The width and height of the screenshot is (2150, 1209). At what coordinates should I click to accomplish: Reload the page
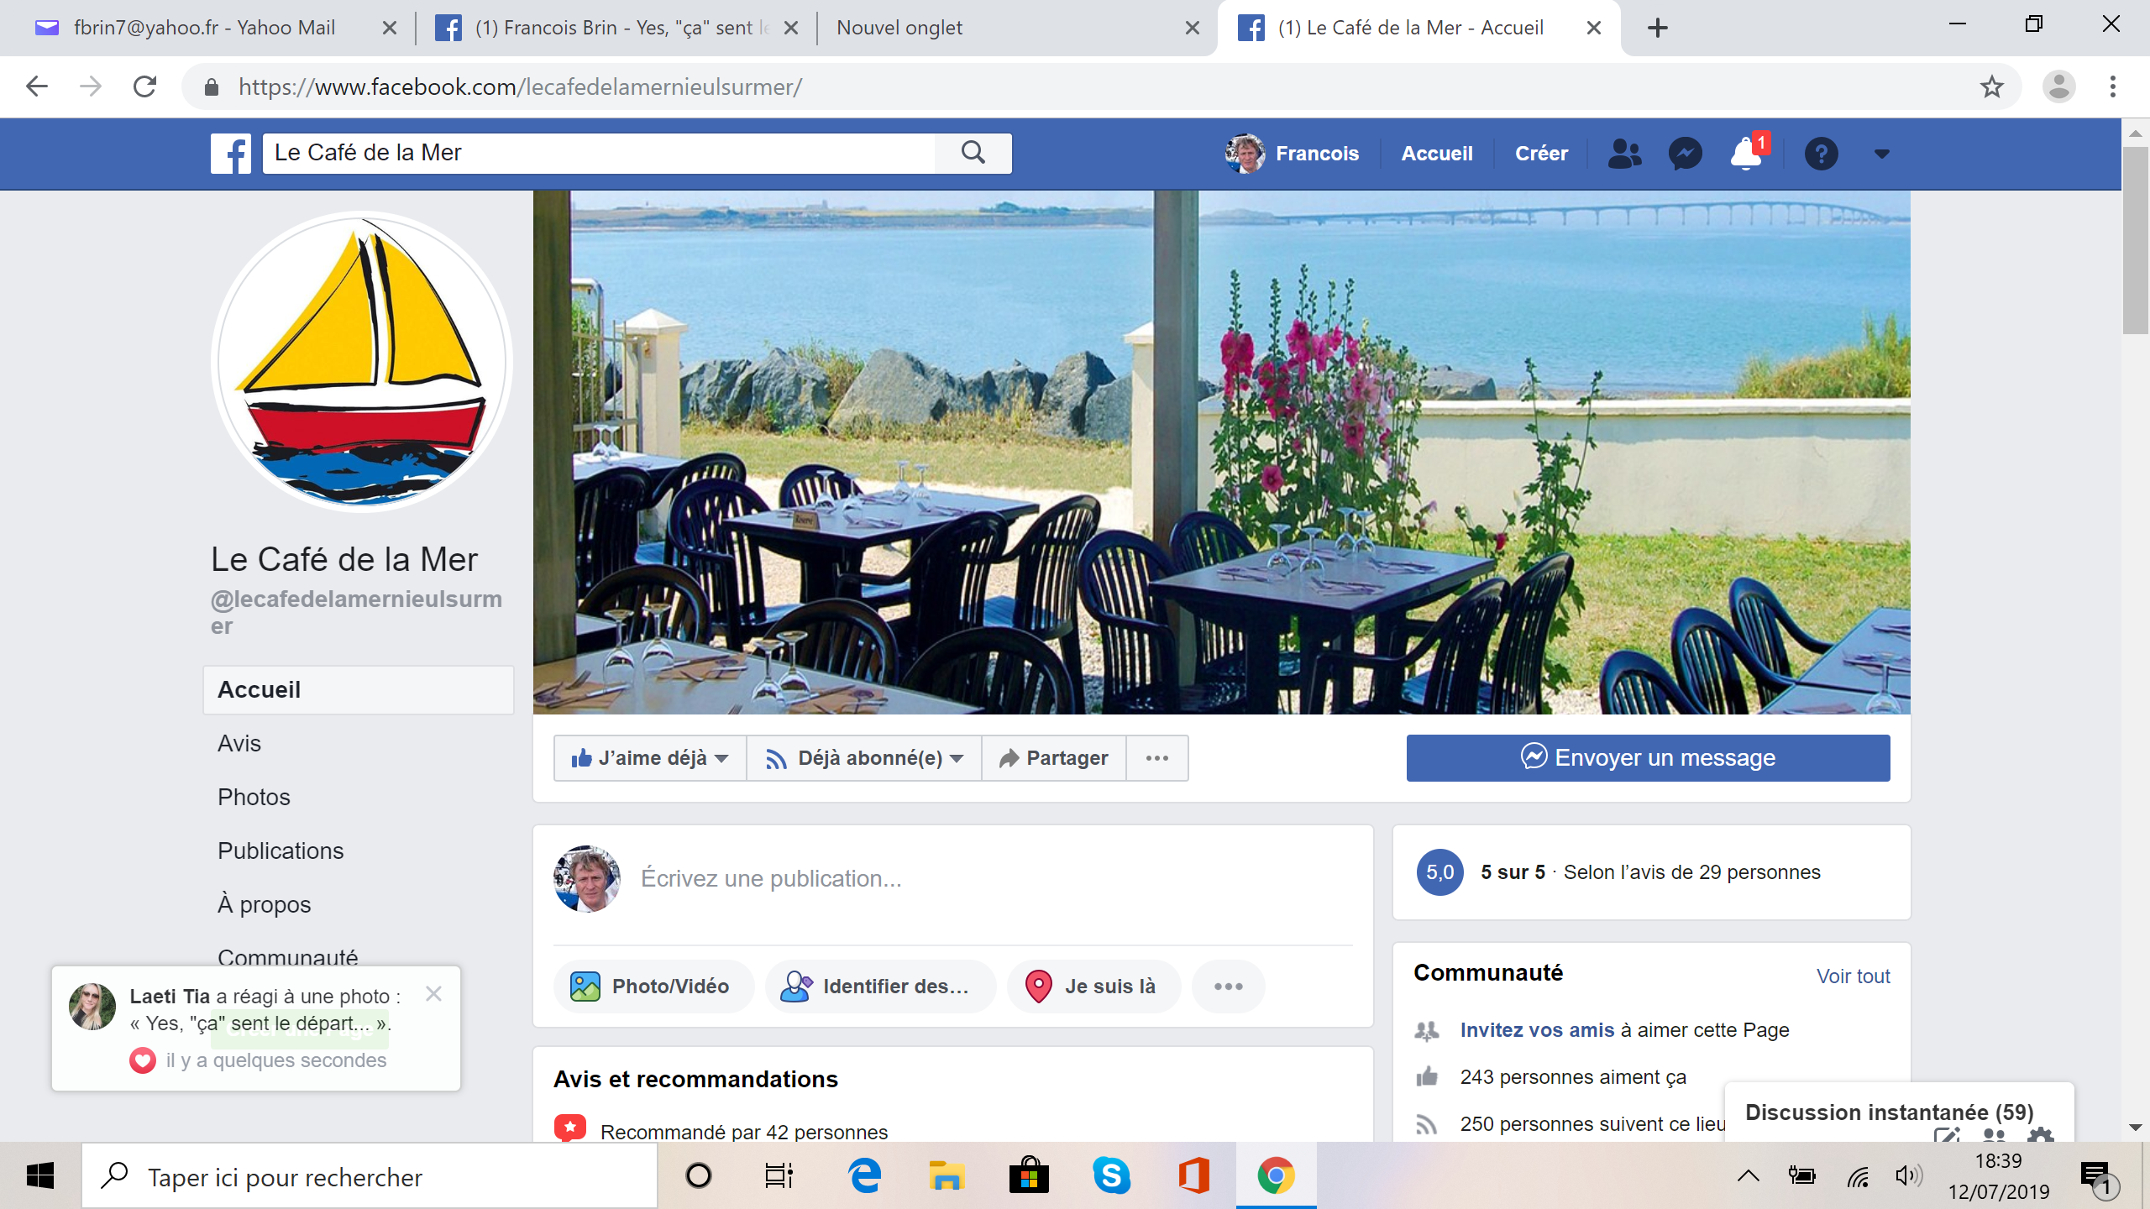145,86
